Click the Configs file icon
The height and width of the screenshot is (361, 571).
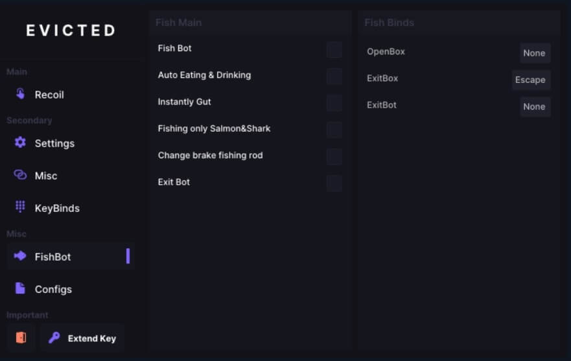[20, 288]
